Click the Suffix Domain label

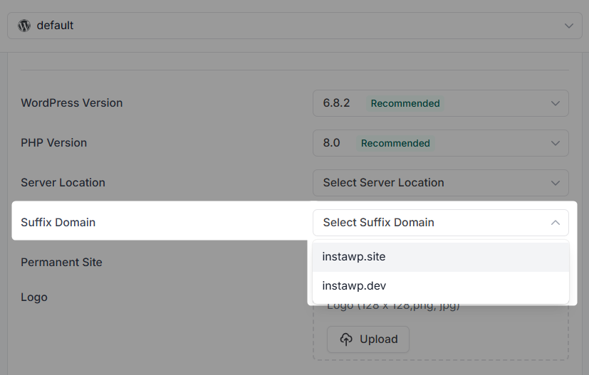[x=58, y=223]
